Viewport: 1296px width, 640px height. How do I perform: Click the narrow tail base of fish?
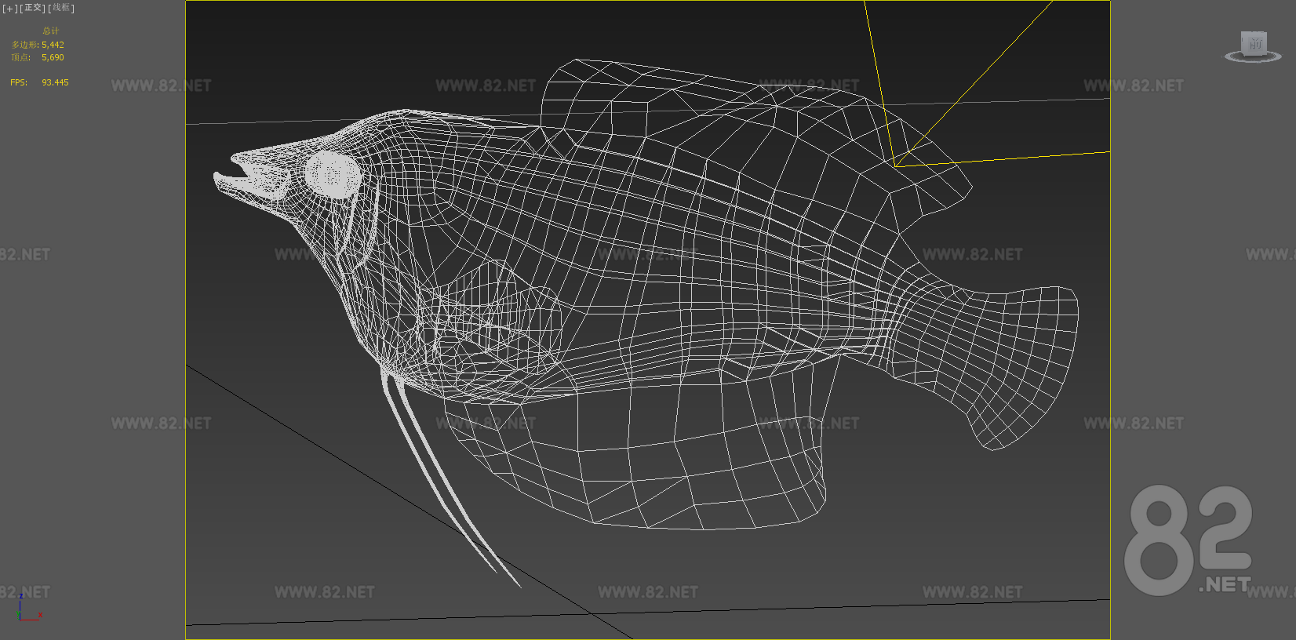coord(902,314)
